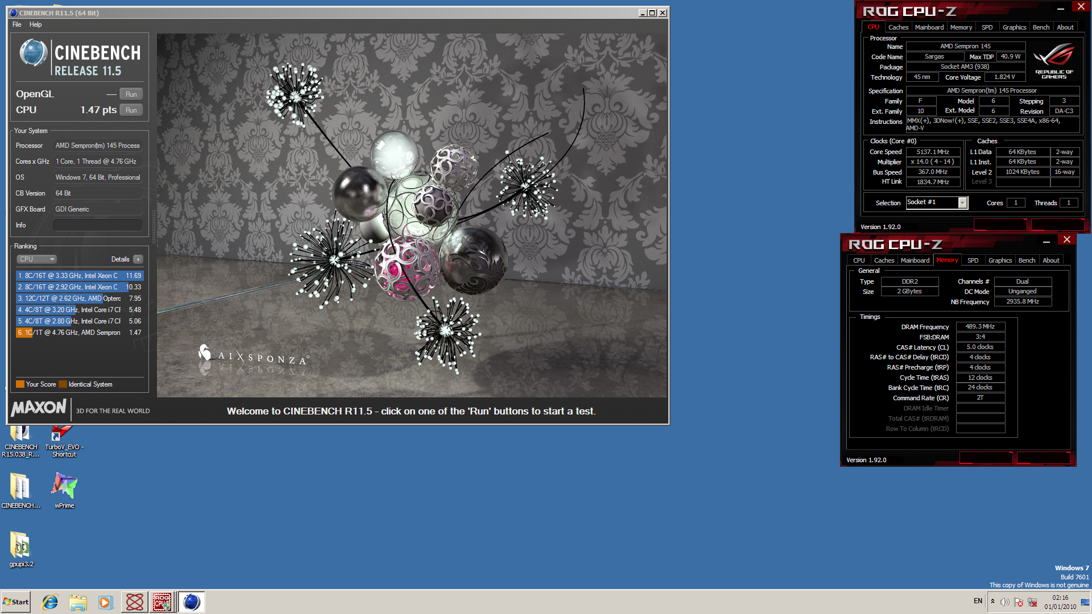Click the DRAM Frequency value 489.3 MHz

(980, 327)
